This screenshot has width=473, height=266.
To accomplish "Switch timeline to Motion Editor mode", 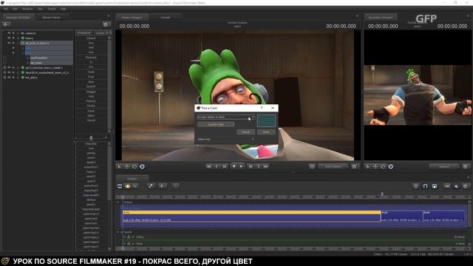I will [x=127, y=186].
